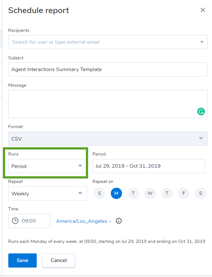Open the Recipients dropdown arrow
Image resolution: width=212 pixels, height=277 pixels.
coord(202,42)
